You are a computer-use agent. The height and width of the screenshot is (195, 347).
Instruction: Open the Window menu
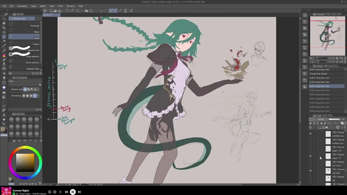point(70,6)
